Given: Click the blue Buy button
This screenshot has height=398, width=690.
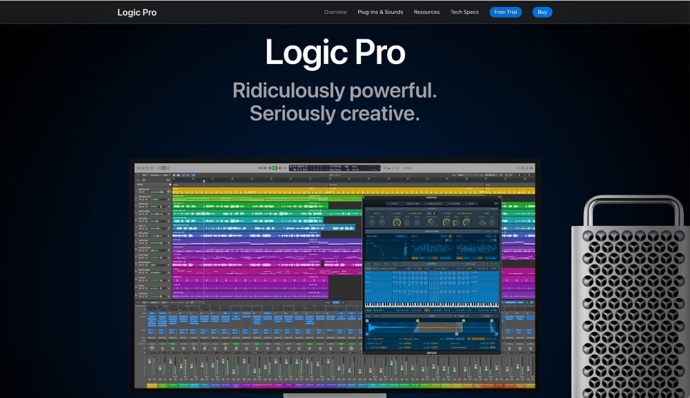Looking at the screenshot, I should coord(542,12).
